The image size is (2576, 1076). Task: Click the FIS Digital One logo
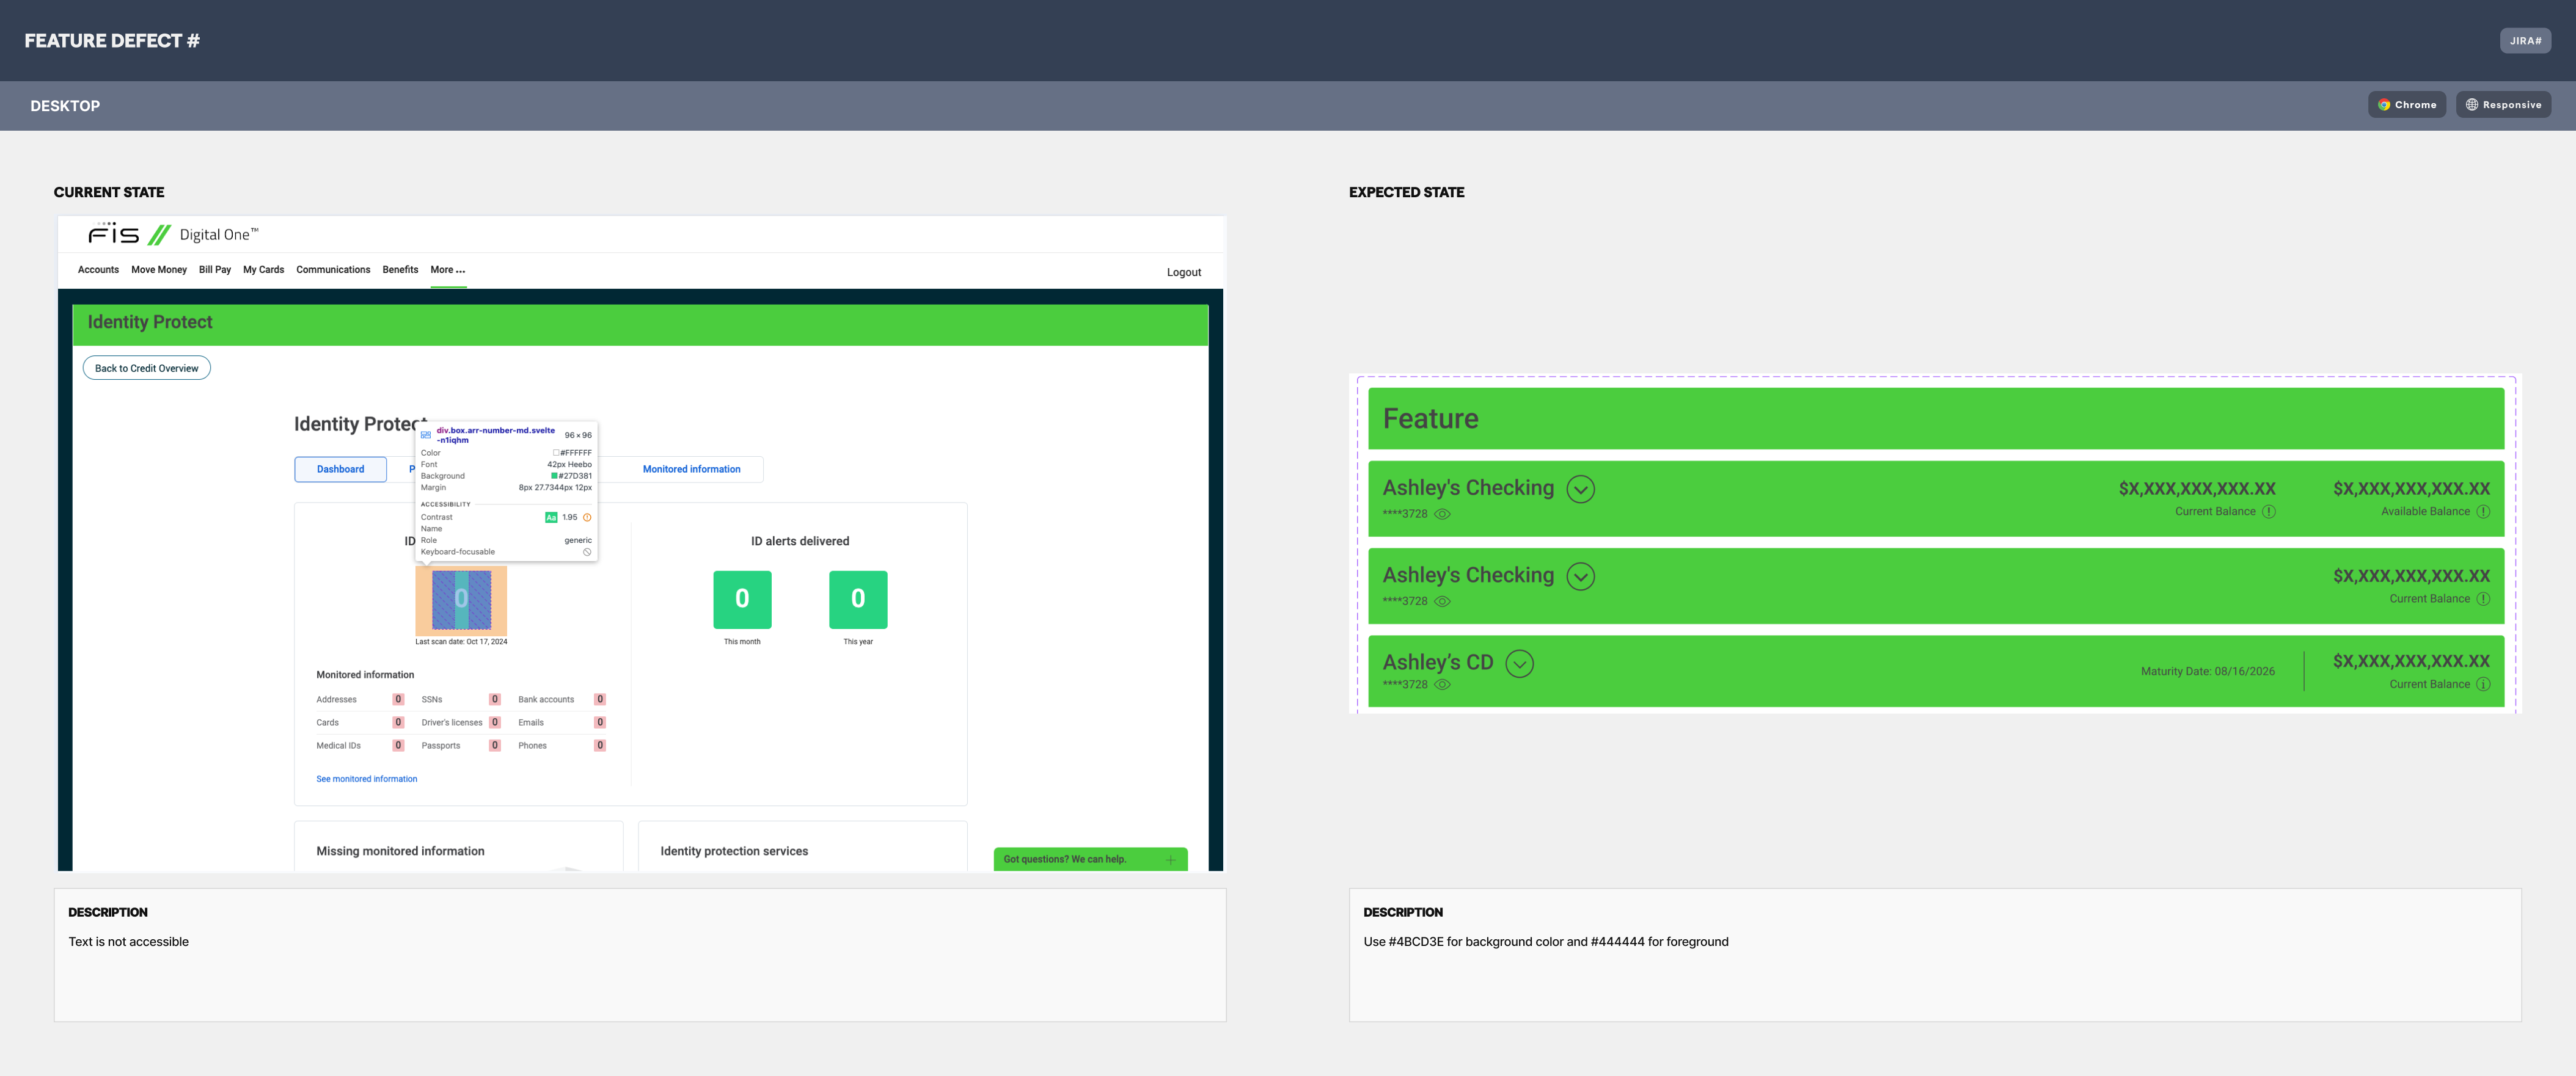(x=173, y=234)
